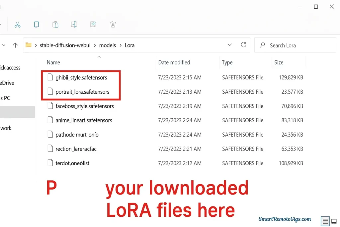This screenshot has height=227, width=340.
Task: Click the Delete trash can icon
Action: coord(113,24)
